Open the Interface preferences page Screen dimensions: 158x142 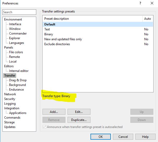coord(15,24)
